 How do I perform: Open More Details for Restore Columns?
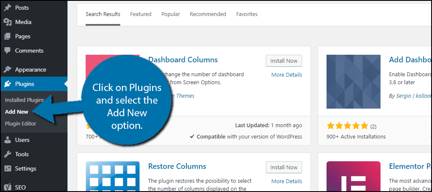[x=286, y=181]
